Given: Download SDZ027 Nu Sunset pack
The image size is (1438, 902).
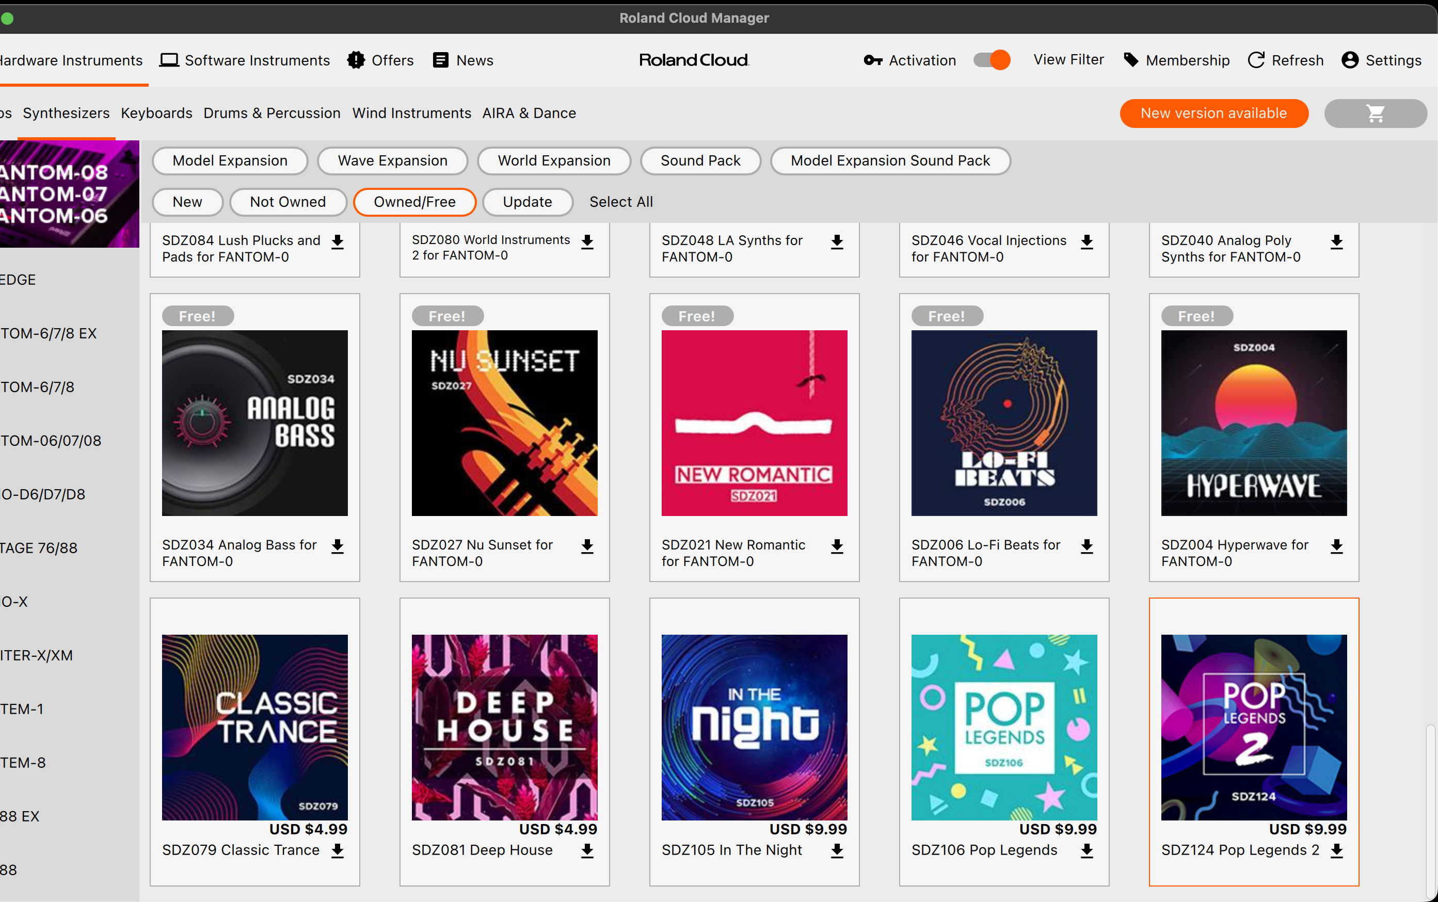Looking at the screenshot, I should point(587,546).
